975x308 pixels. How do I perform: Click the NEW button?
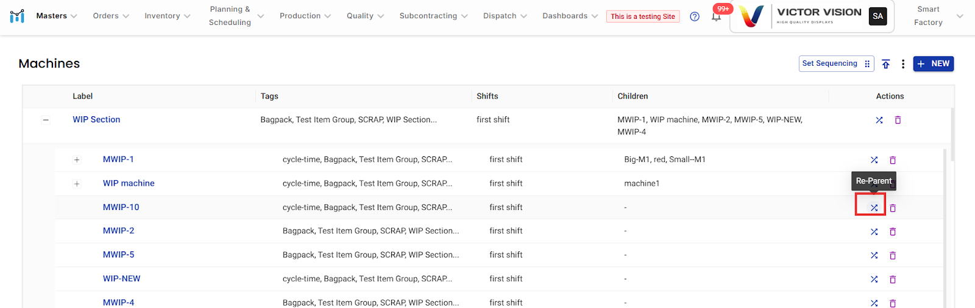pyautogui.click(x=933, y=64)
